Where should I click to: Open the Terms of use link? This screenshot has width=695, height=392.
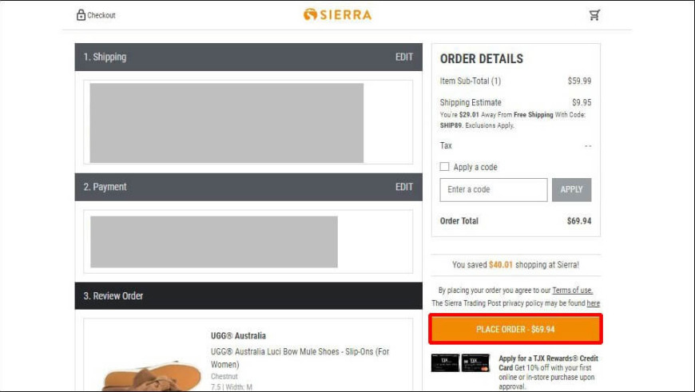point(572,291)
